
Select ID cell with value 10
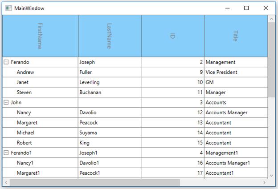coord(173,82)
